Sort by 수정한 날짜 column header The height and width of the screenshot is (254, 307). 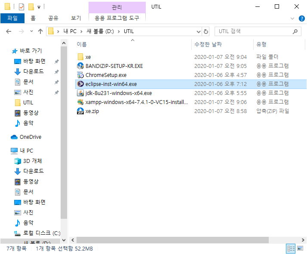coord(222,44)
